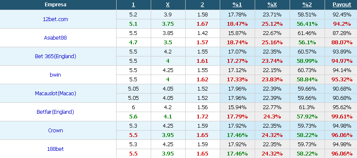Select Betfair's 99.61% payout cell
This screenshot has width=357, height=158.
point(342,117)
